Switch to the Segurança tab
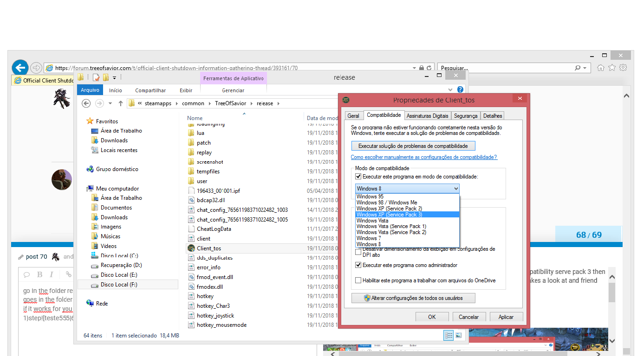The width and height of the screenshot is (637, 356). (465, 116)
